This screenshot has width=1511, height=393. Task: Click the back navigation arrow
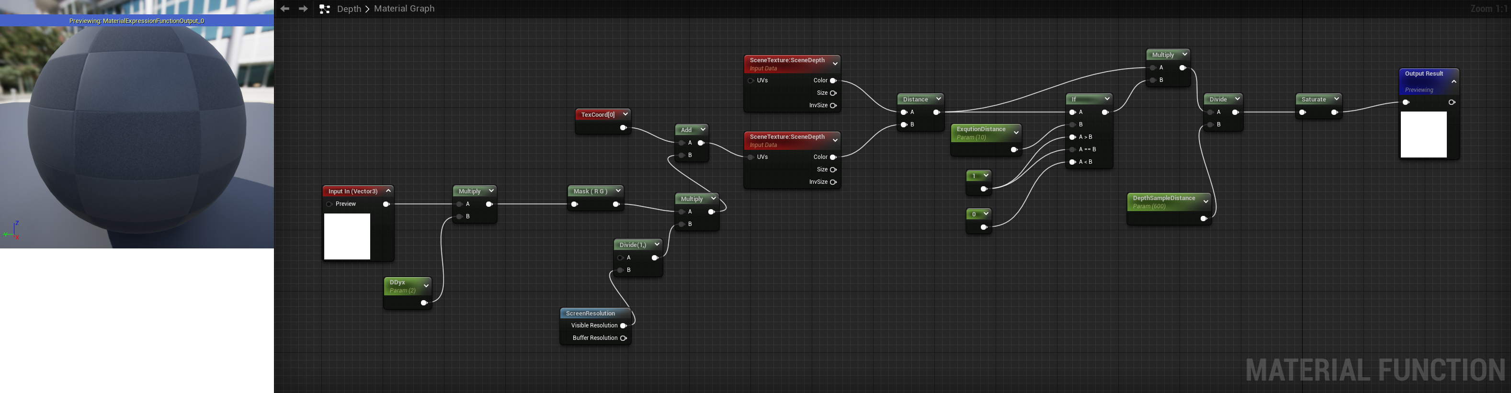click(x=284, y=9)
